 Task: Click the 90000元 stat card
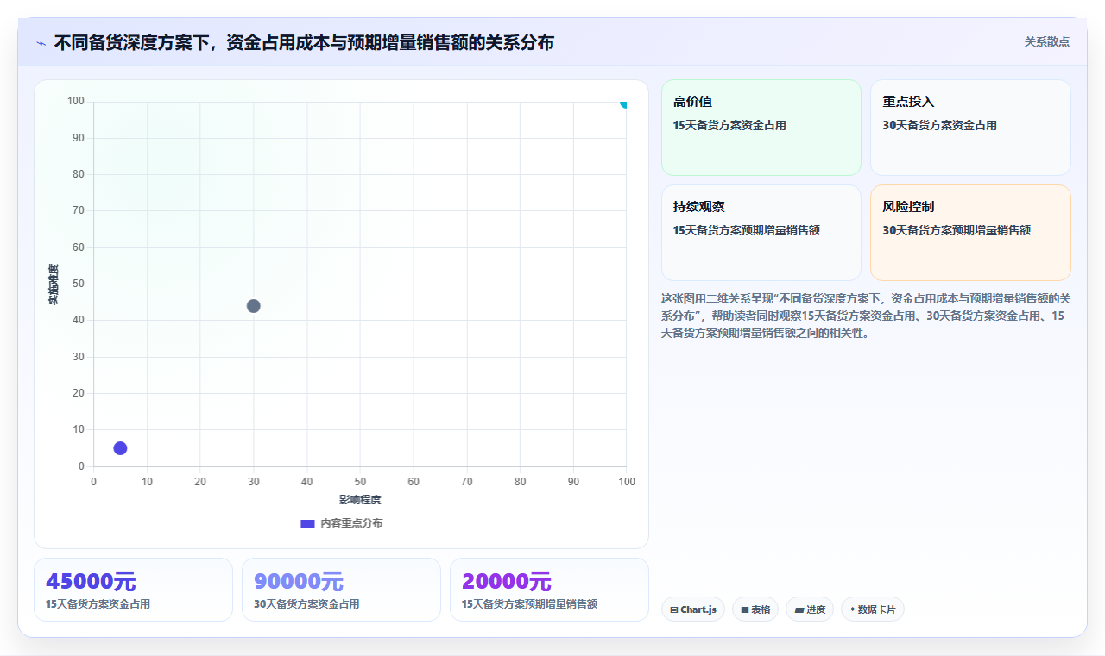coord(341,590)
